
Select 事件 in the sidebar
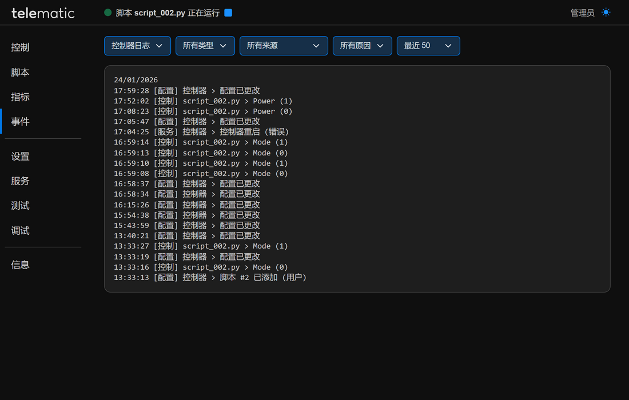click(x=20, y=122)
